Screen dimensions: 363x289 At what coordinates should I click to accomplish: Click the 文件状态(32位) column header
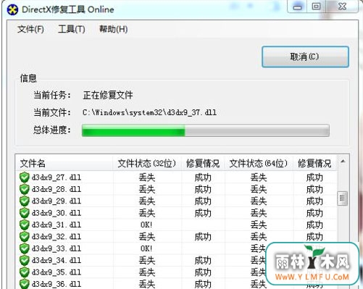(x=147, y=163)
